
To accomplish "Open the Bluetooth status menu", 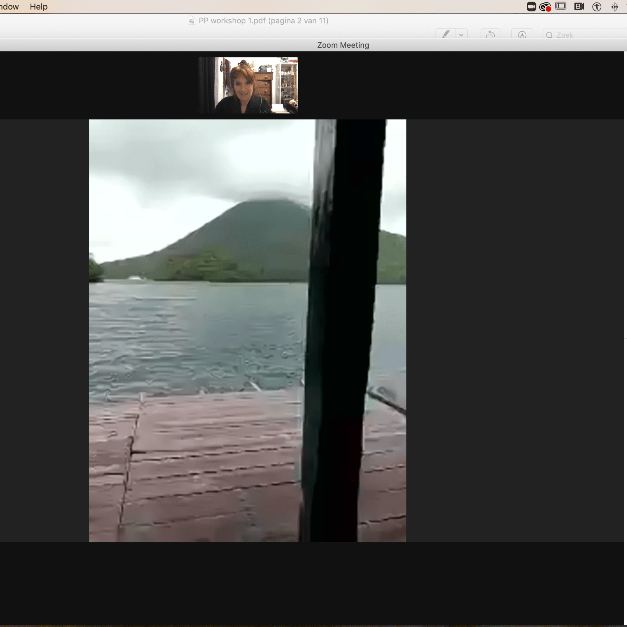I will (x=614, y=7).
